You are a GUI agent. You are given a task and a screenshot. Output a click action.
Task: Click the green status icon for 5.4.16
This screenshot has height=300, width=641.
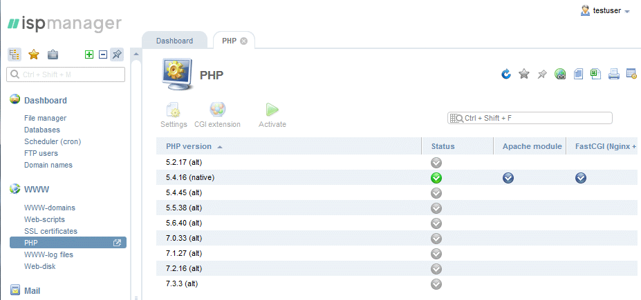click(436, 178)
